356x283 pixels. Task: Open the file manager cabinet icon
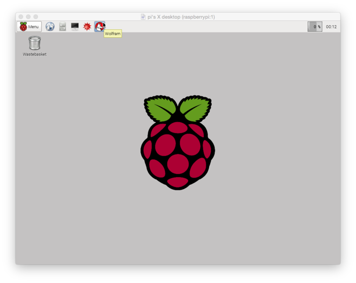click(x=62, y=27)
